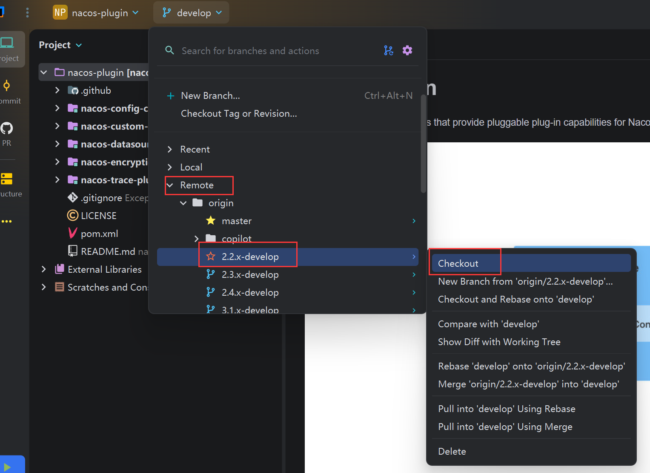Open the Project tool window icon
Image resolution: width=650 pixels, height=473 pixels.
[7, 43]
